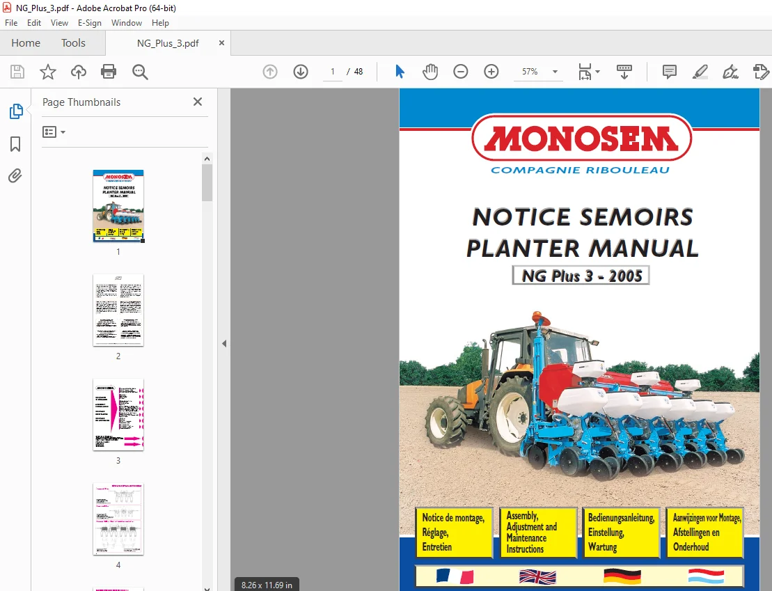Click 'Page Thumbnails' panel heading
772x591 pixels.
(81, 102)
